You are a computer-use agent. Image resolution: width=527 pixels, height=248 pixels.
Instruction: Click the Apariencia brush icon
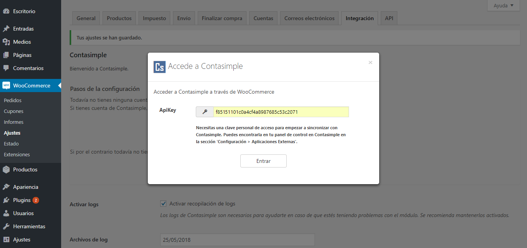pyautogui.click(x=6, y=187)
